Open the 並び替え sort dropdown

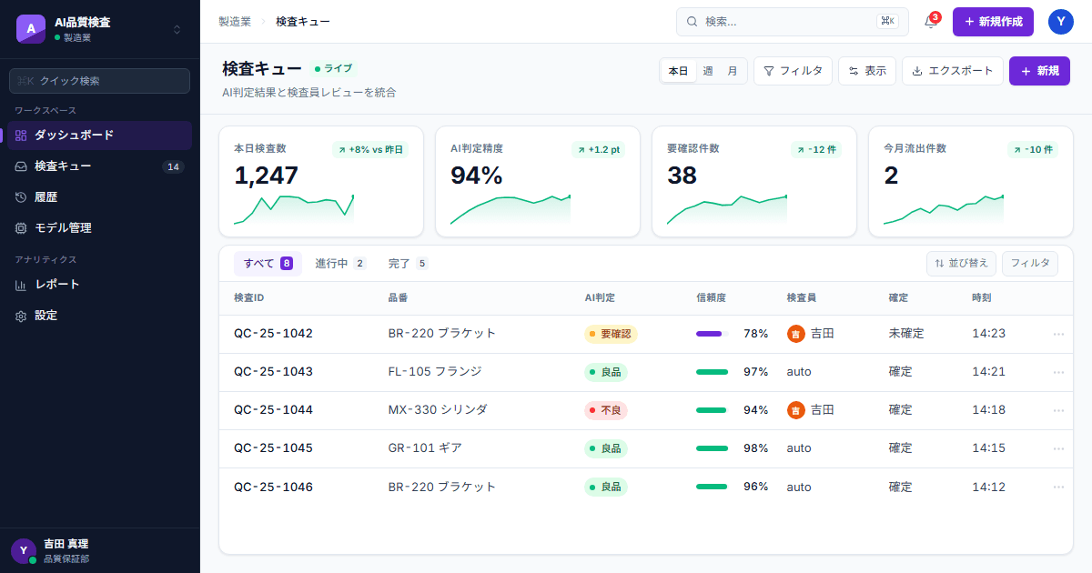(961, 263)
